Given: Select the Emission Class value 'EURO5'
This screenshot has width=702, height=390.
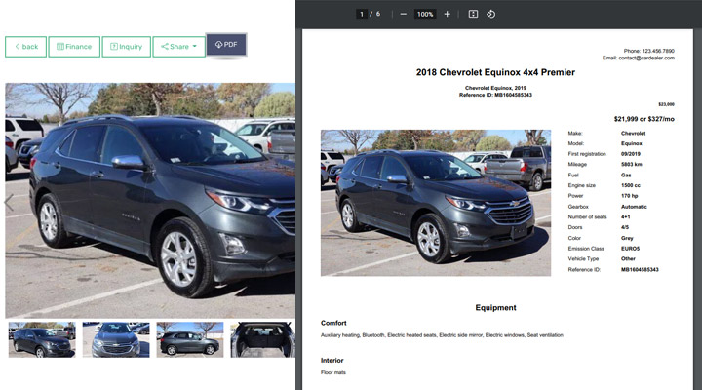Looking at the screenshot, I should (x=631, y=249).
